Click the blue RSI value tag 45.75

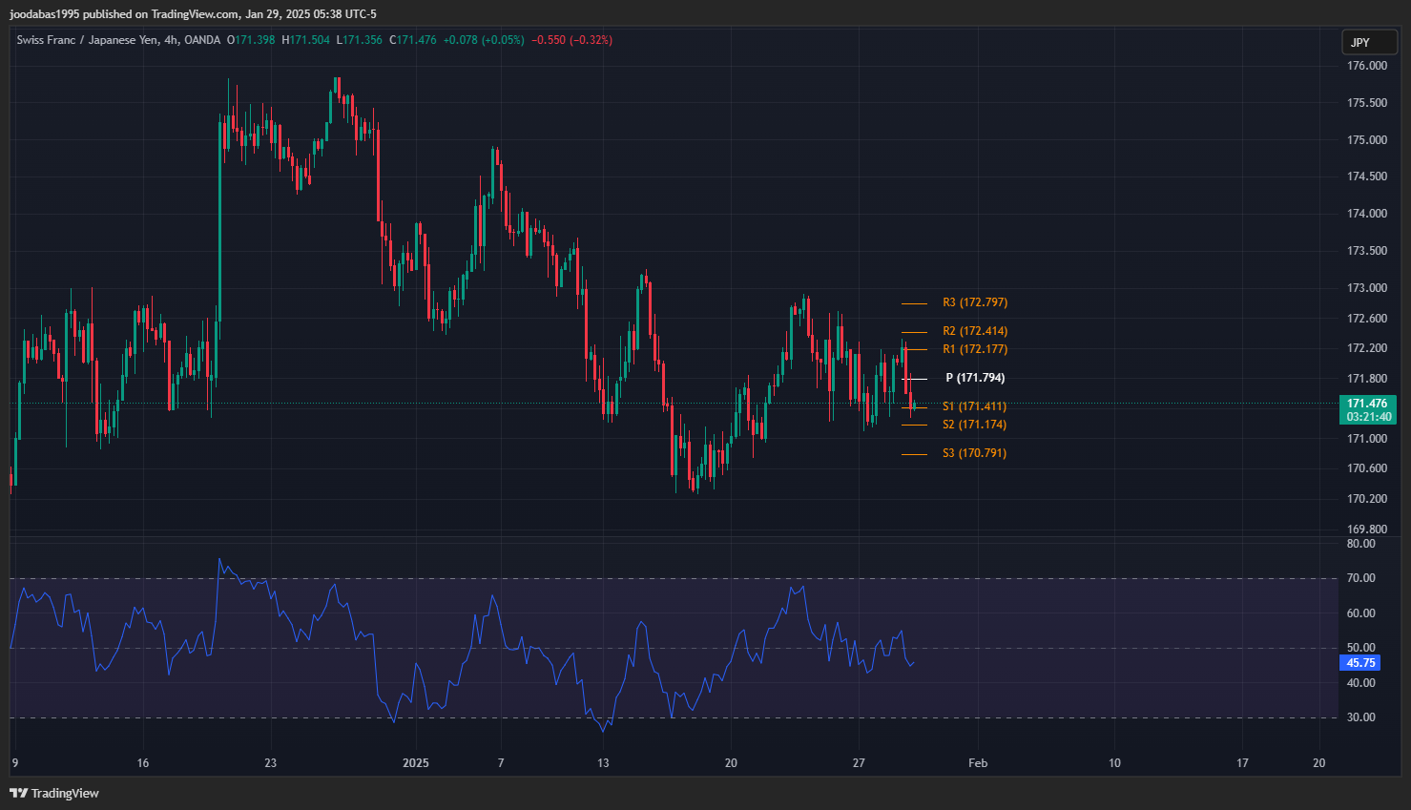pos(1360,663)
